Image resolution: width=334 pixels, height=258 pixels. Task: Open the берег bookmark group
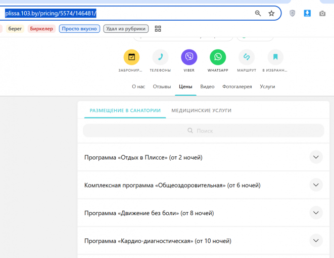coord(15,29)
